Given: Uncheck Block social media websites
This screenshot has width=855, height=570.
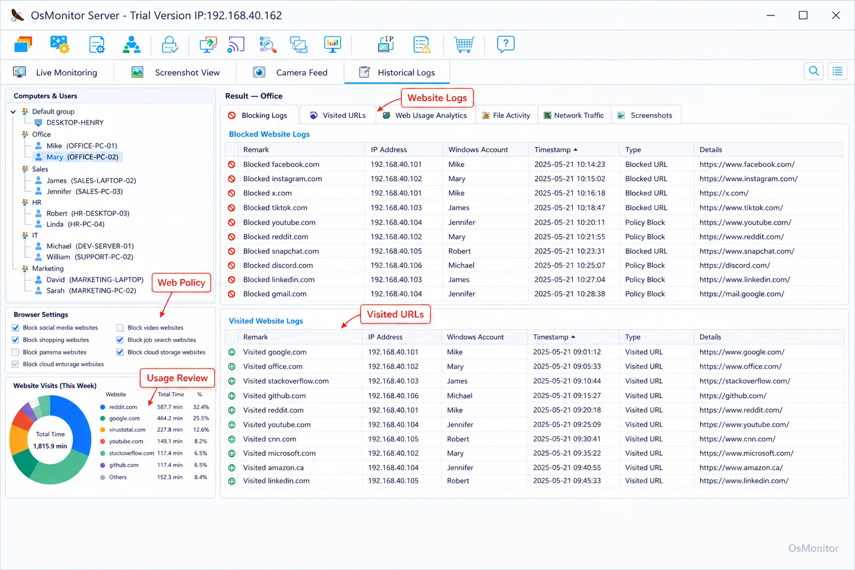Looking at the screenshot, I should click(16, 328).
